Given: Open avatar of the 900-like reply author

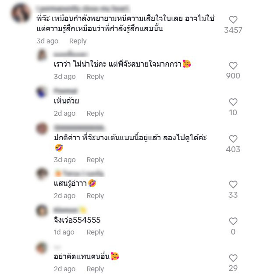Looking at the screenshot, I should click(42, 55).
